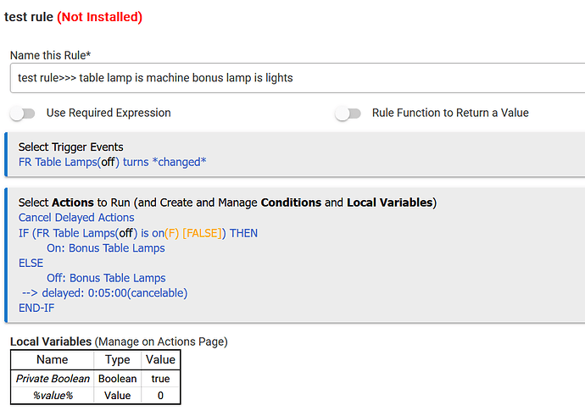Image resolution: width=585 pixels, height=411 pixels.
Task: Click the Value column header in variables table
Action: pos(160,360)
